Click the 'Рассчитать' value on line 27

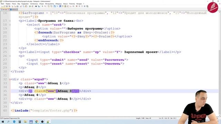115,60
